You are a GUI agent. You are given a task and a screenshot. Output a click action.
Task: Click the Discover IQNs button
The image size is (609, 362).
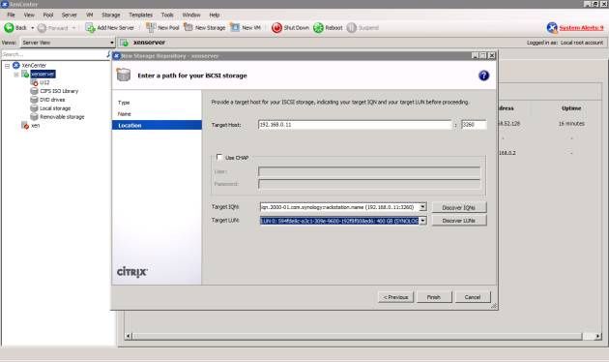coord(459,208)
